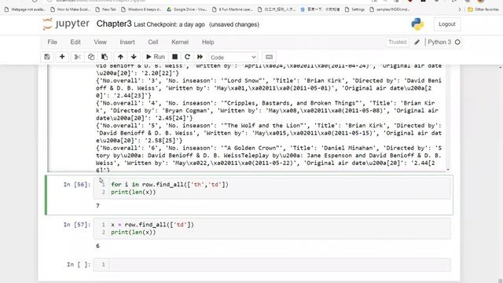Rename notebook via Chapter3 title
Viewport: 503px width, 283px height.
click(114, 24)
